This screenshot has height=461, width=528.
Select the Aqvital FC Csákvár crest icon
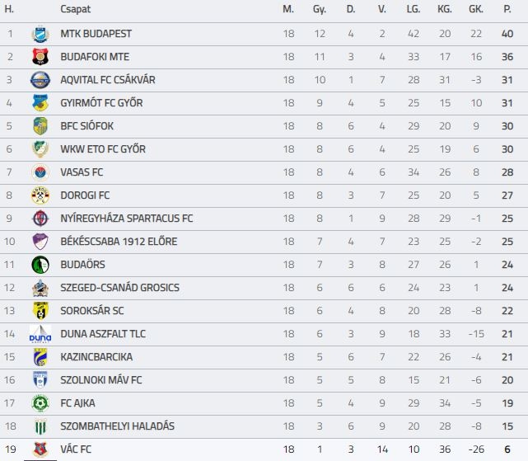click(40, 80)
